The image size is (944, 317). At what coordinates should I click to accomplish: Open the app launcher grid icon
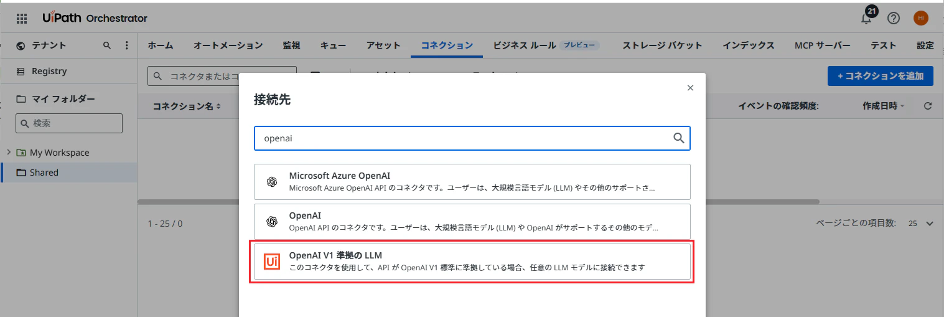pyautogui.click(x=22, y=18)
